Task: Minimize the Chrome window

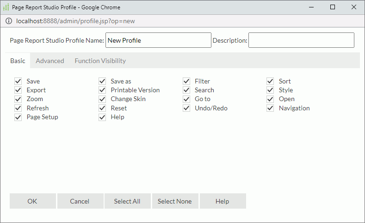Action: [311, 7]
